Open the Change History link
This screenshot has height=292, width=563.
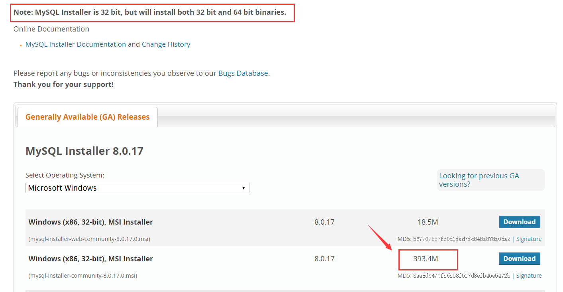166,44
